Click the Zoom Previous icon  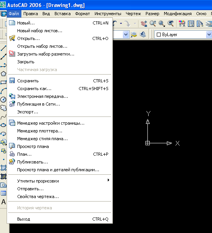pyautogui.click(x=171, y=23)
